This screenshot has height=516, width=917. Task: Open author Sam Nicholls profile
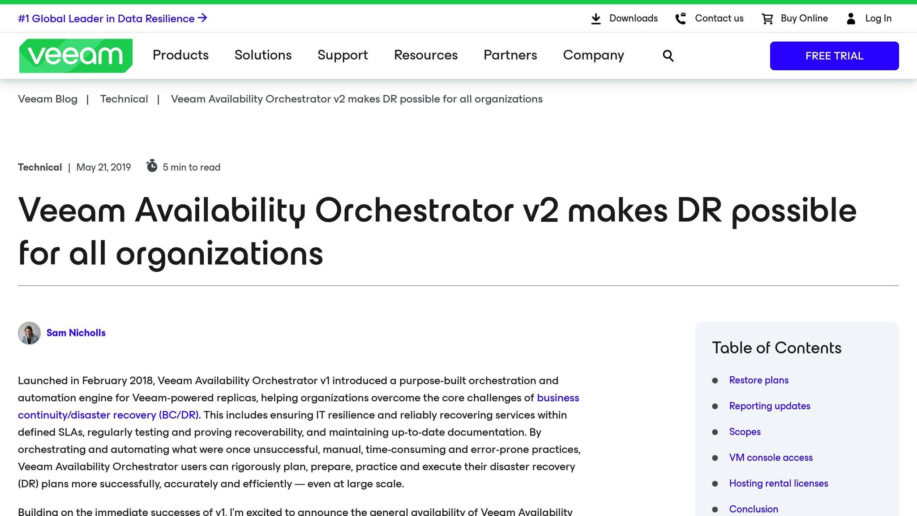[76, 333]
